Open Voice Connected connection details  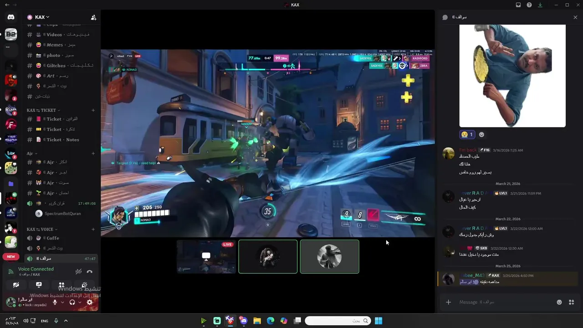pos(36,269)
